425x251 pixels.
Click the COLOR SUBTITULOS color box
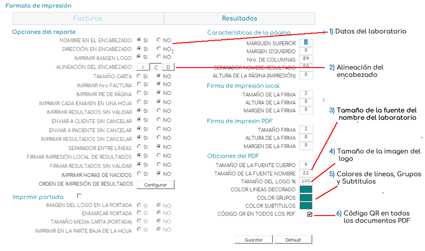[306, 206]
